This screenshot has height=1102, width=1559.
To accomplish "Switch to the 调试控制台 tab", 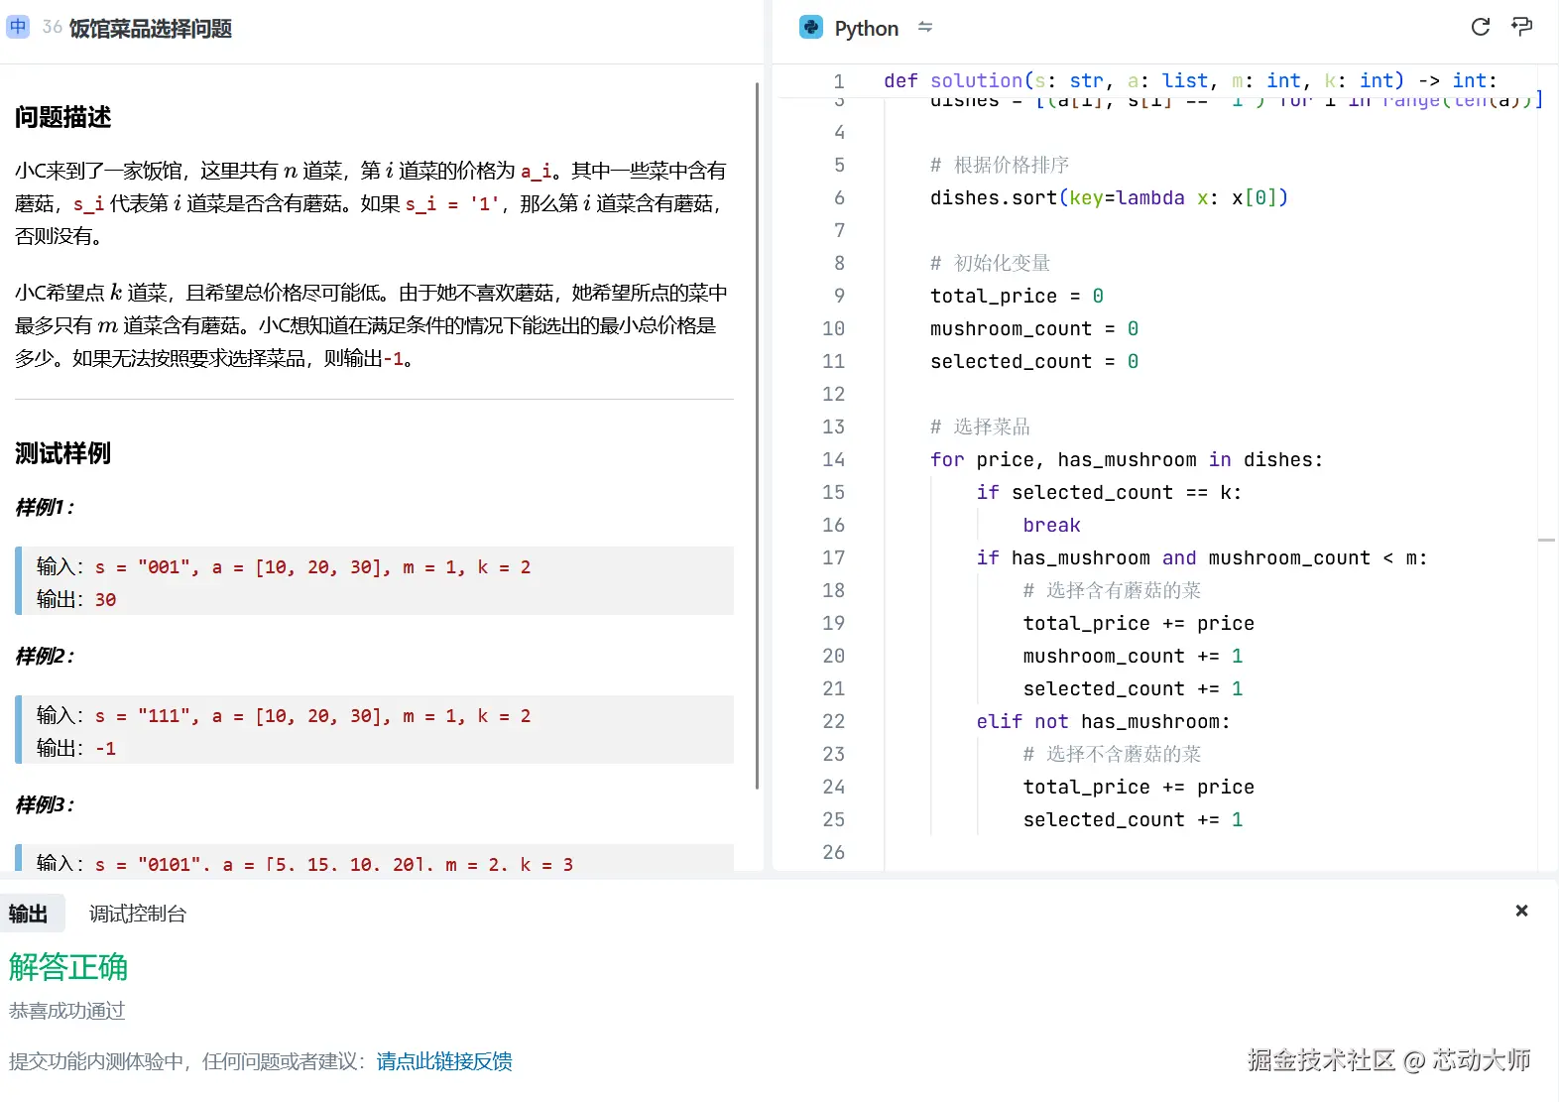I will coord(138,914).
